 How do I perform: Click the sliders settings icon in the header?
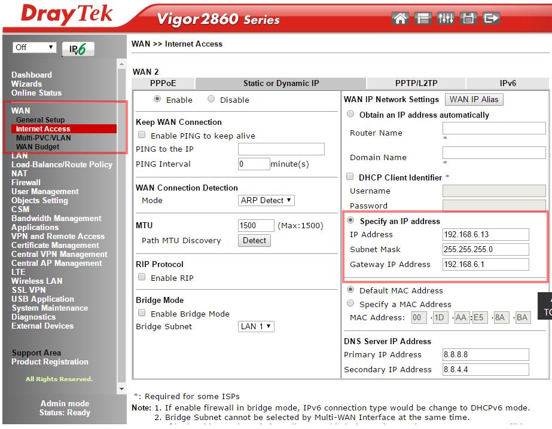[446, 19]
